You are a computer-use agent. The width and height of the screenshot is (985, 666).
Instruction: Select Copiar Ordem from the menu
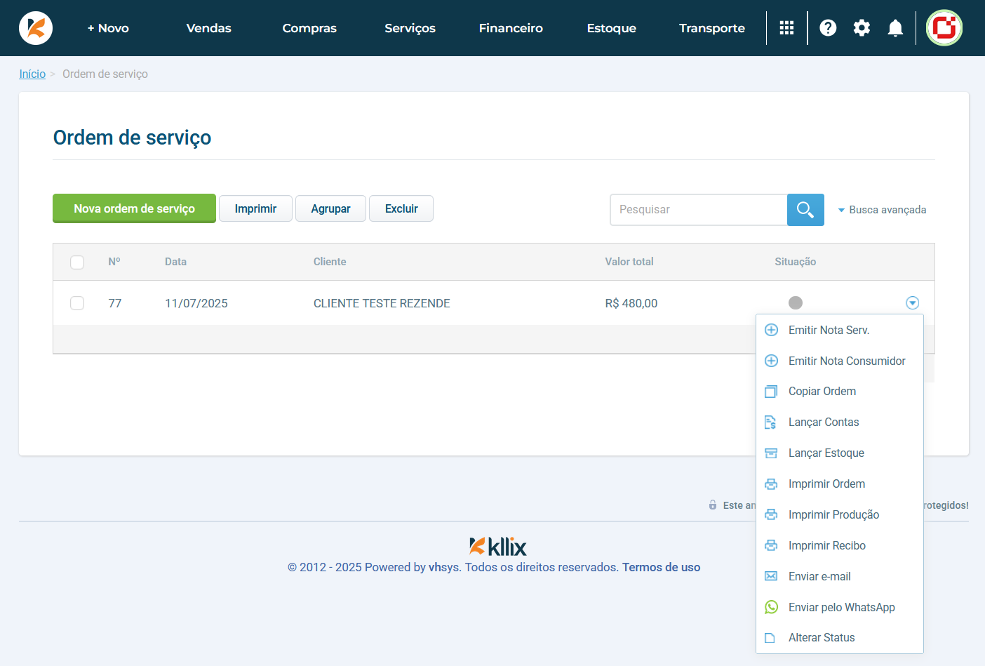coord(822,392)
